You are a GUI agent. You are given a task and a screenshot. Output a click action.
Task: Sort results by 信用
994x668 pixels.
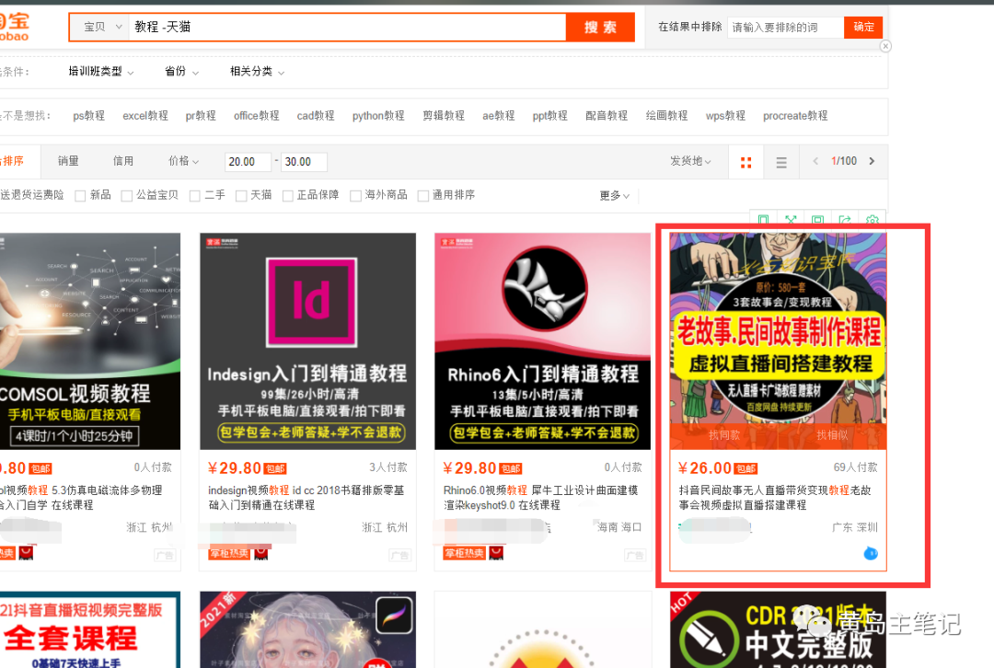[x=123, y=161]
